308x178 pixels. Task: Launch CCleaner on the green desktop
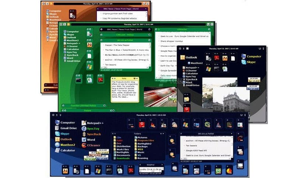pyautogui.click(x=70, y=46)
